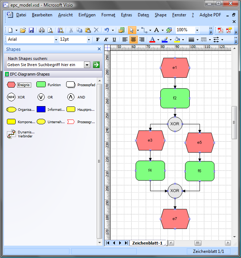Image resolution: width=241 pixels, height=258 pixels.
Task: Open the font color dropdown arrow
Action: pos(158,40)
